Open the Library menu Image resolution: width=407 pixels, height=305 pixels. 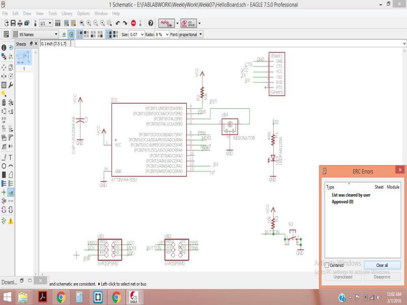[x=67, y=13]
